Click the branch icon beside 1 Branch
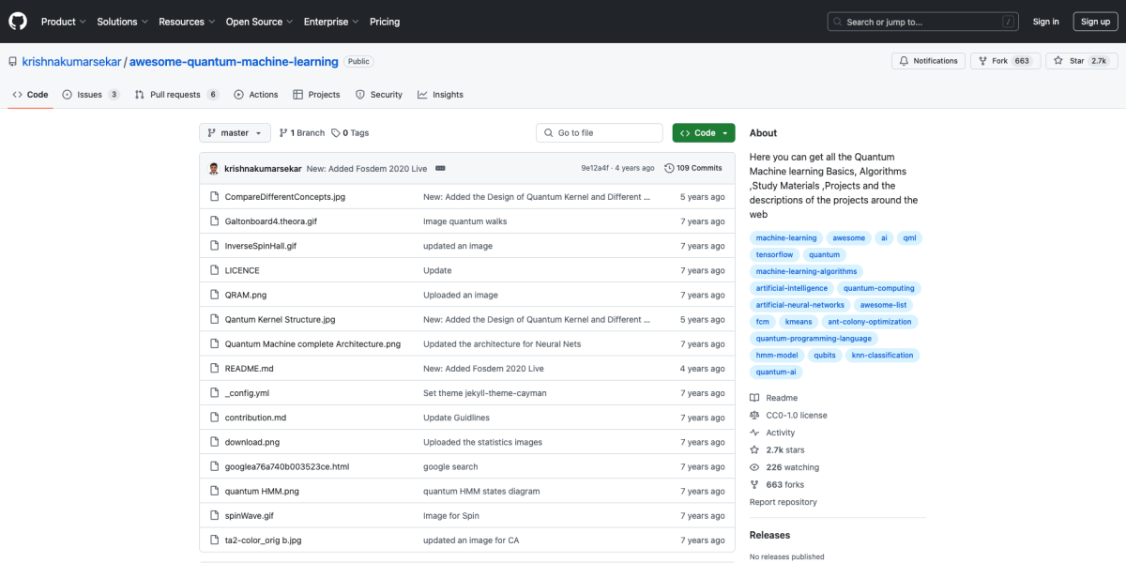The image size is (1126, 563). (x=283, y=133)
